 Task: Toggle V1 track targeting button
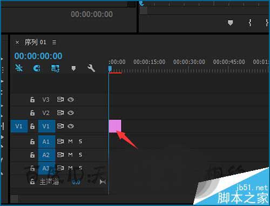(46, 126)
